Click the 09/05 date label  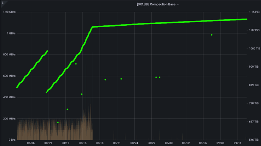pos(203,143)
